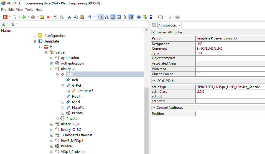
Task: Click the red X Delete icon
Action: coord(48,17)
